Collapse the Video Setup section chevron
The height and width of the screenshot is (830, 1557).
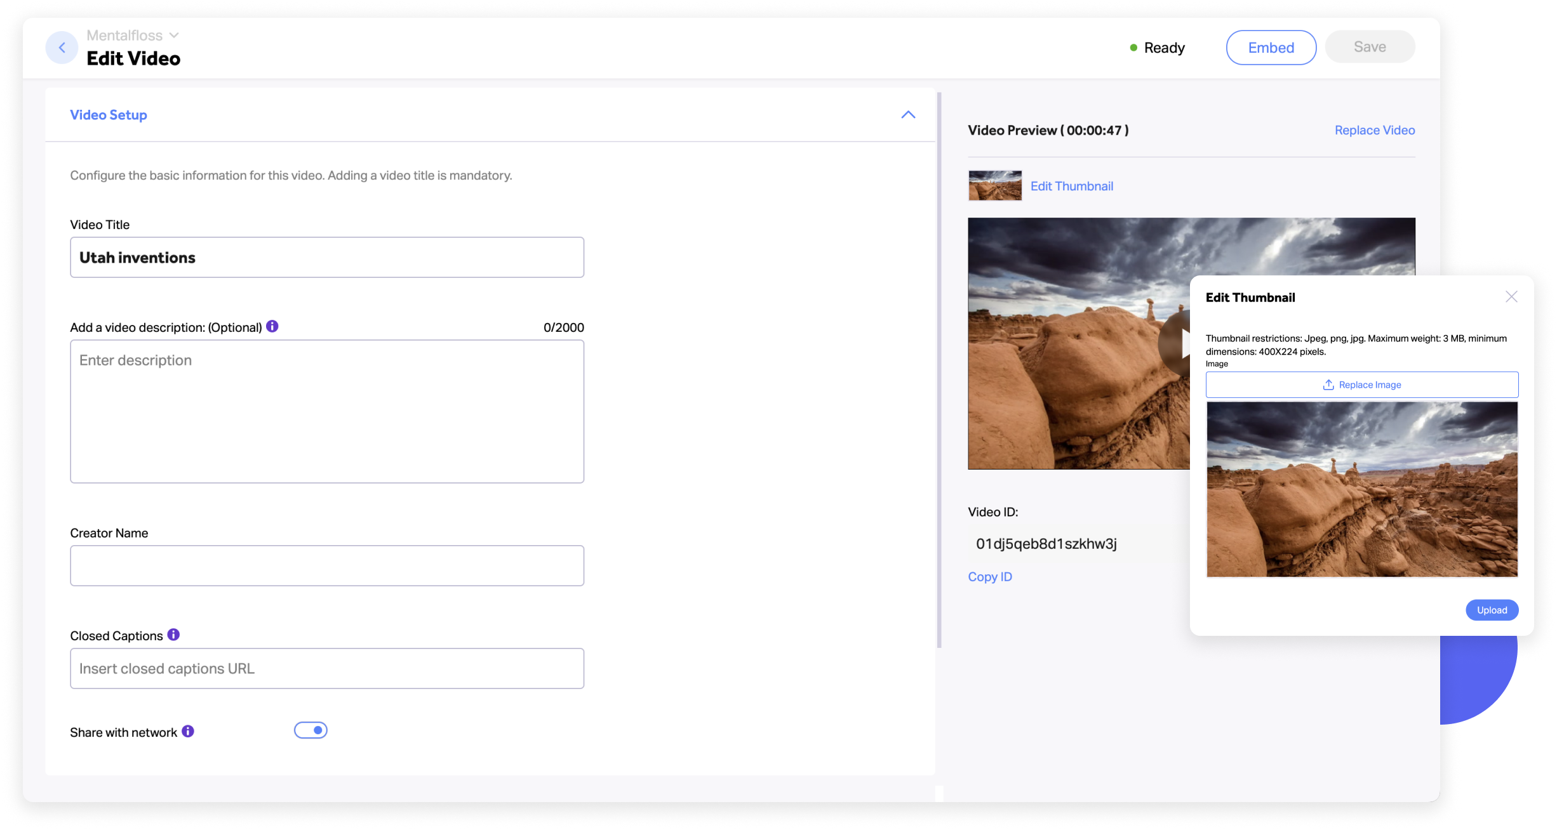(x=908, y=115)
